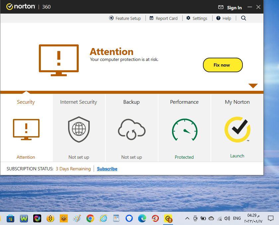The width and height of the screenshot is (279, 225).
Task: Open the Help menu
Action: pyautogui.click(x=224, y=18)
